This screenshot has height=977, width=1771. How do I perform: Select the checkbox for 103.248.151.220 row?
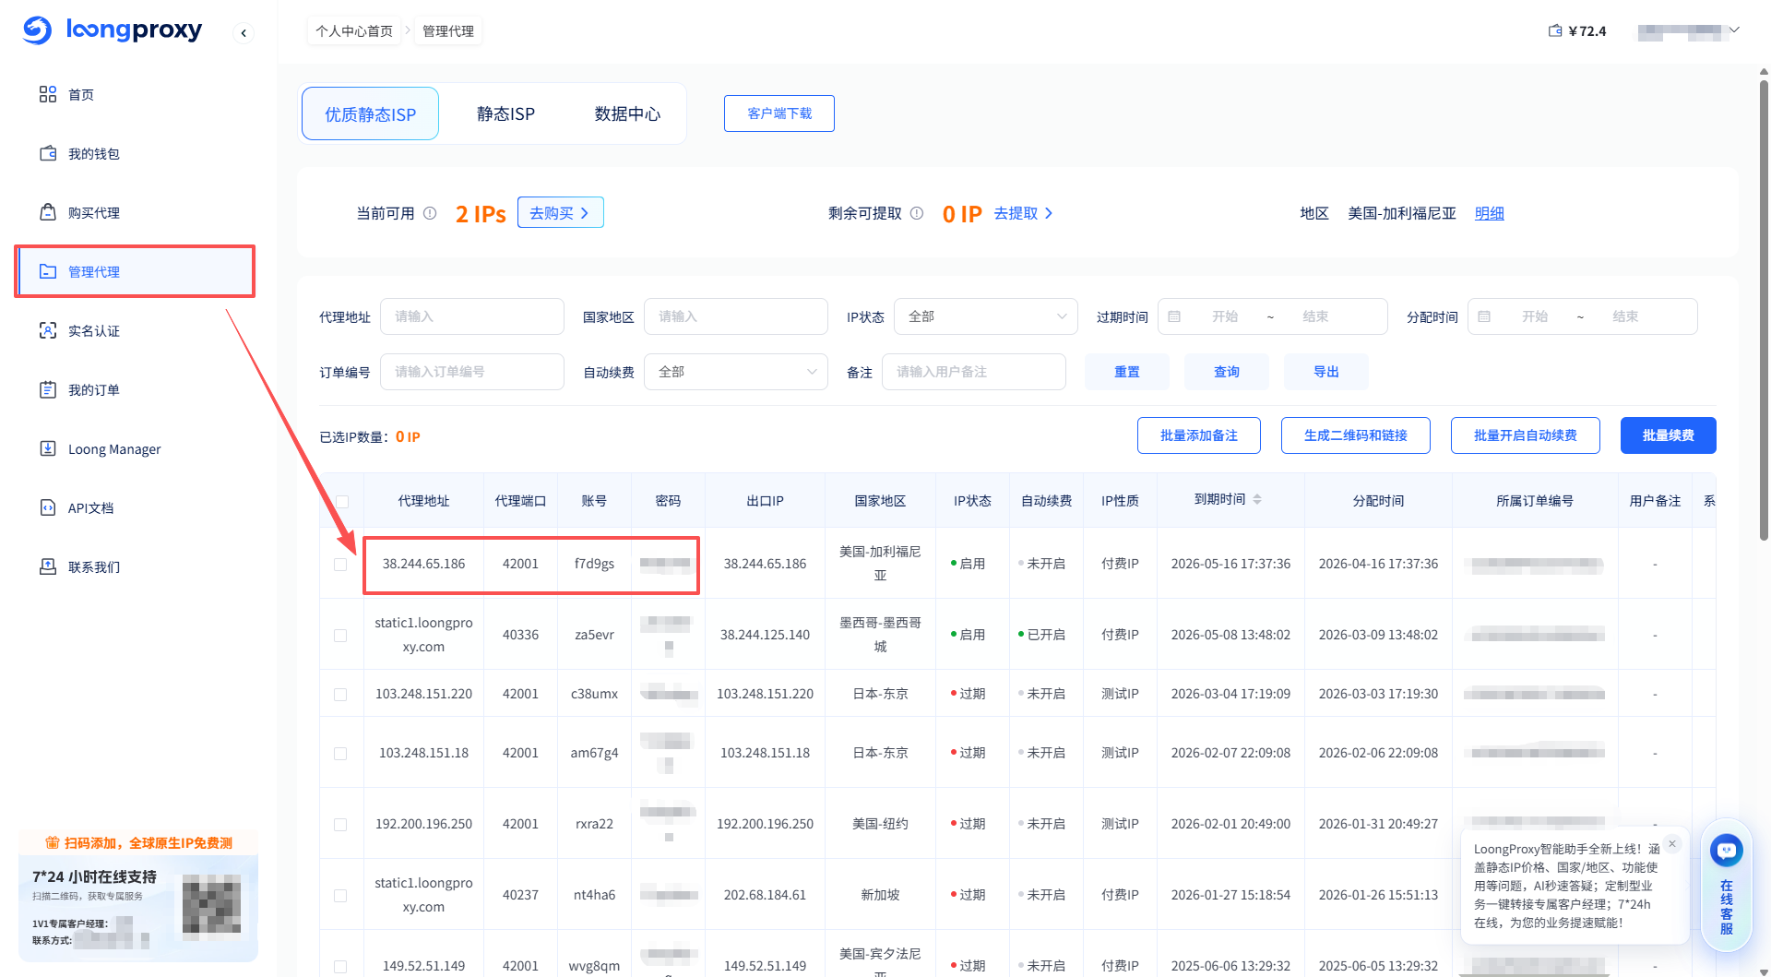coord(340,694)
